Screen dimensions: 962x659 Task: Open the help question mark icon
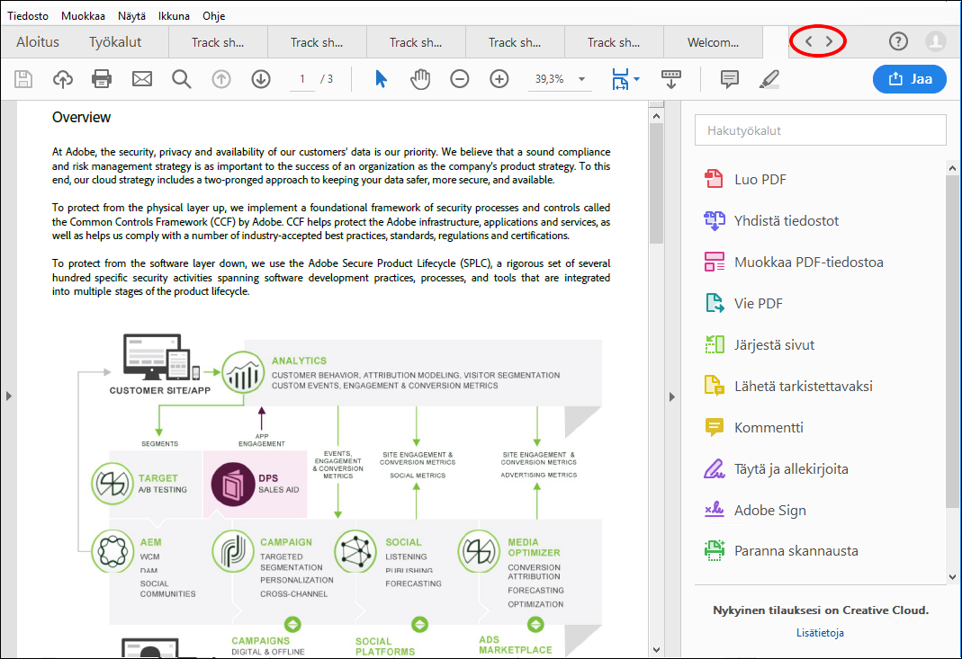(898, 41)
